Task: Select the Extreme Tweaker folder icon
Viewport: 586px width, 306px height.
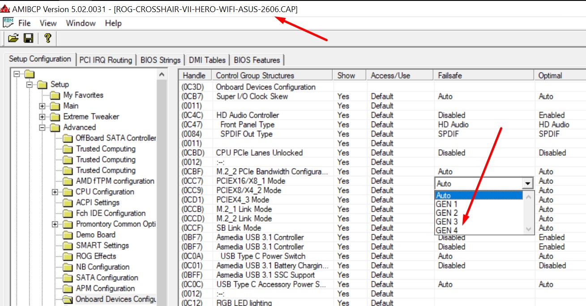Action: (x=55, y=117)
